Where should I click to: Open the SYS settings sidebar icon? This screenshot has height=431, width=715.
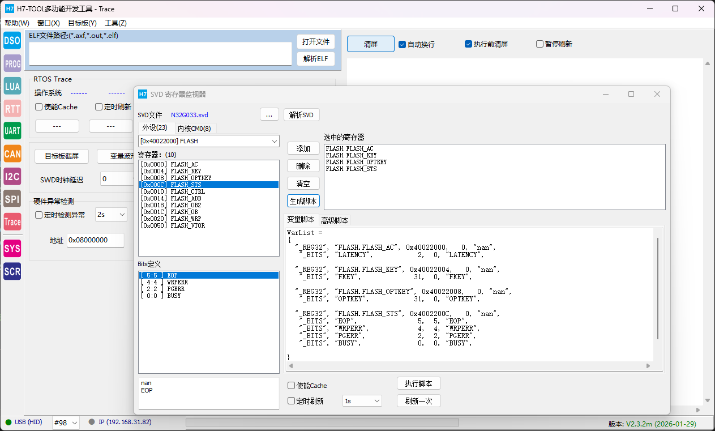(12, 249)
